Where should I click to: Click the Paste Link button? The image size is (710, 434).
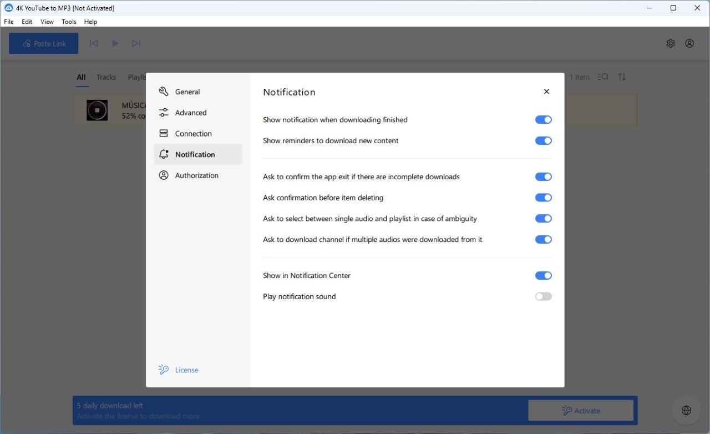click(x=43, y=43)
